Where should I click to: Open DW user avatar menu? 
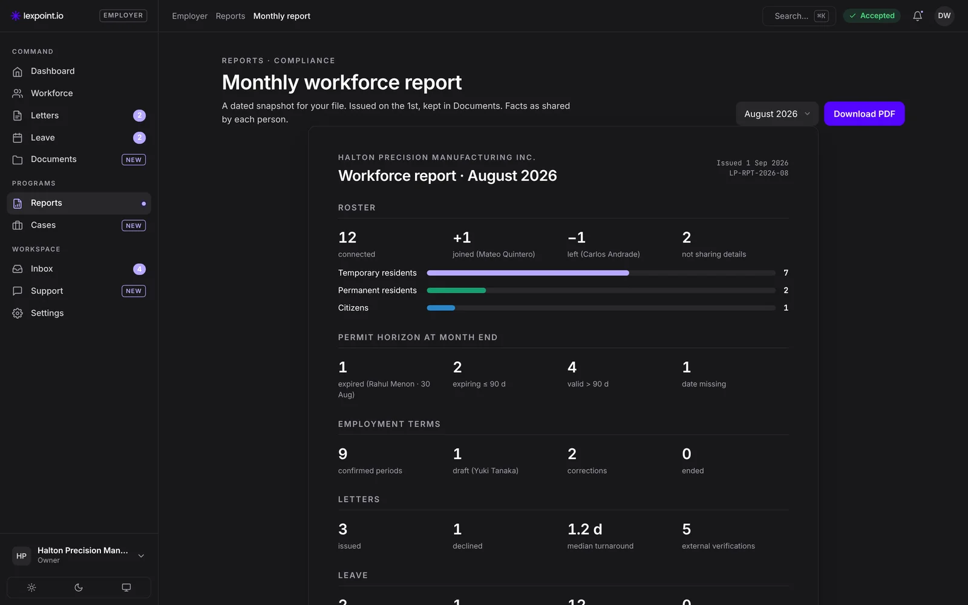click(944, 16)
